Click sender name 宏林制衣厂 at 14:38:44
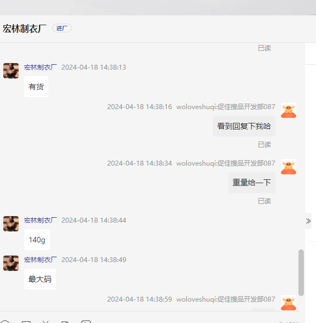Image resolution: width=316 pixels, height=323 pixels. tap(41, 220)
